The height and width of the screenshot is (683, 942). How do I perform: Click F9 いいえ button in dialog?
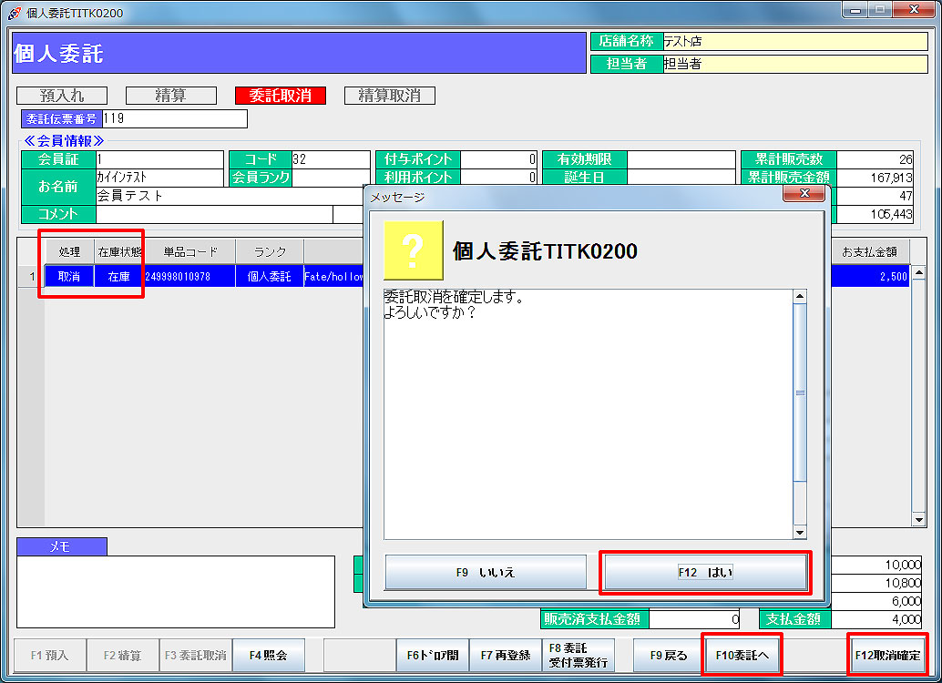486,572
